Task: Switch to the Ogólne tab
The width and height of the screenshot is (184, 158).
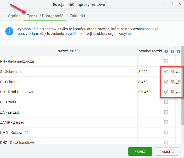Action: pos(14,16)
